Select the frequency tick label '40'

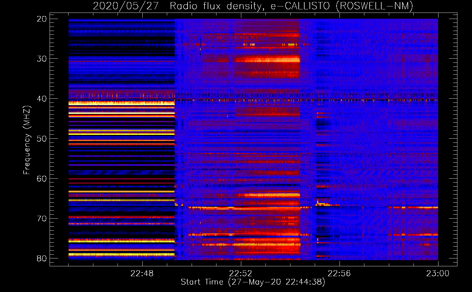pyautogui.click(x=42, y=99)
